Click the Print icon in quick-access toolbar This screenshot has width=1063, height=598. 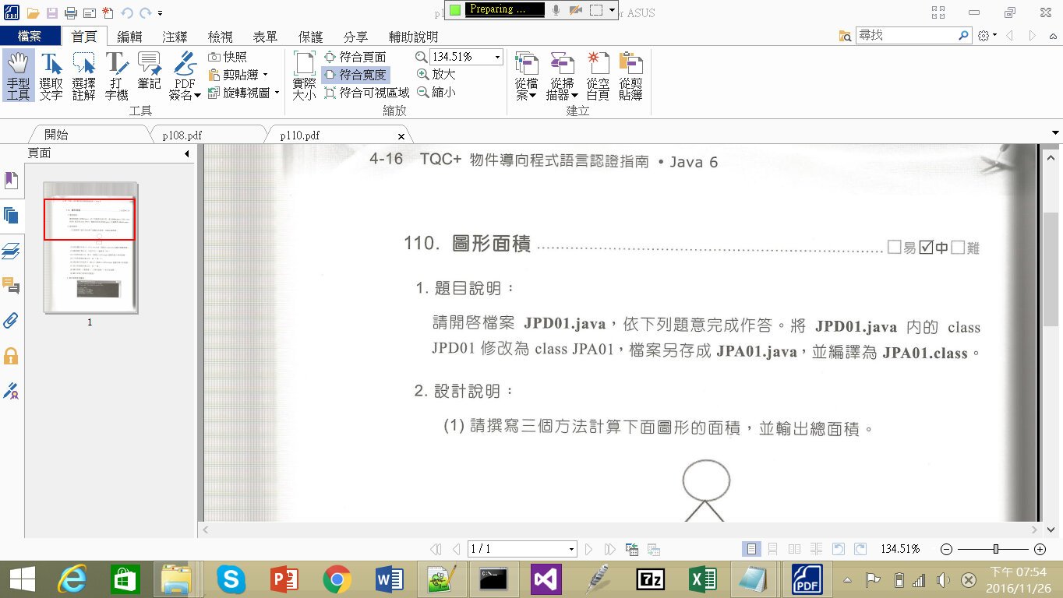click(x=70, y=13)
